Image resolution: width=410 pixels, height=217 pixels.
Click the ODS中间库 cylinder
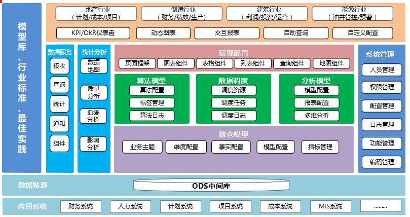coord(211,186)
